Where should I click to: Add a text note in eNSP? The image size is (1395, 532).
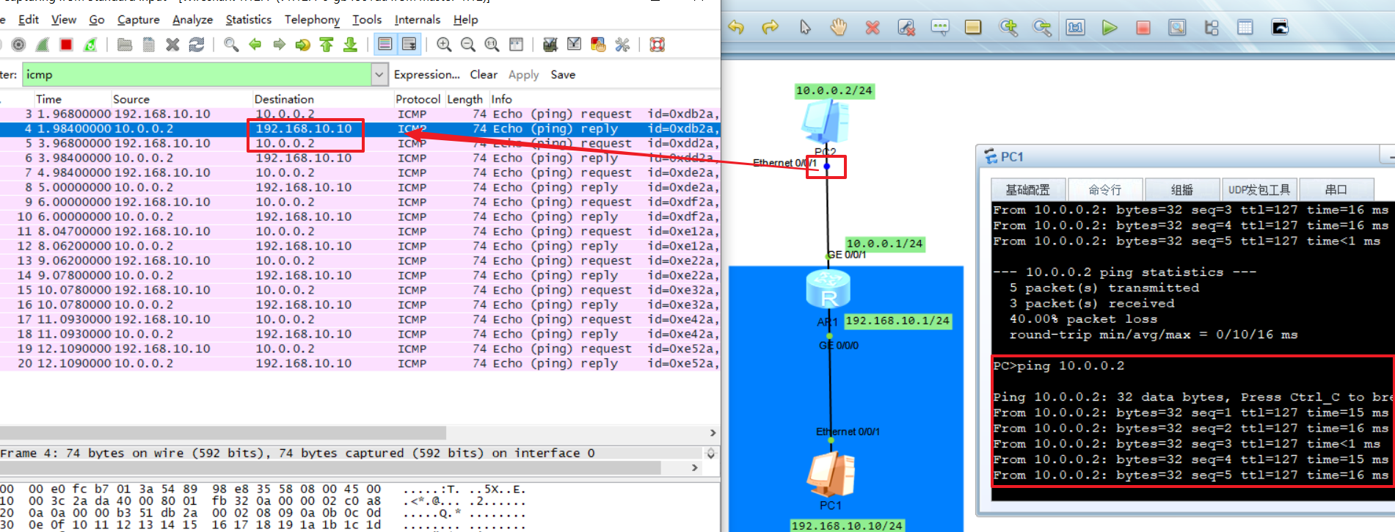coord(940,28)
